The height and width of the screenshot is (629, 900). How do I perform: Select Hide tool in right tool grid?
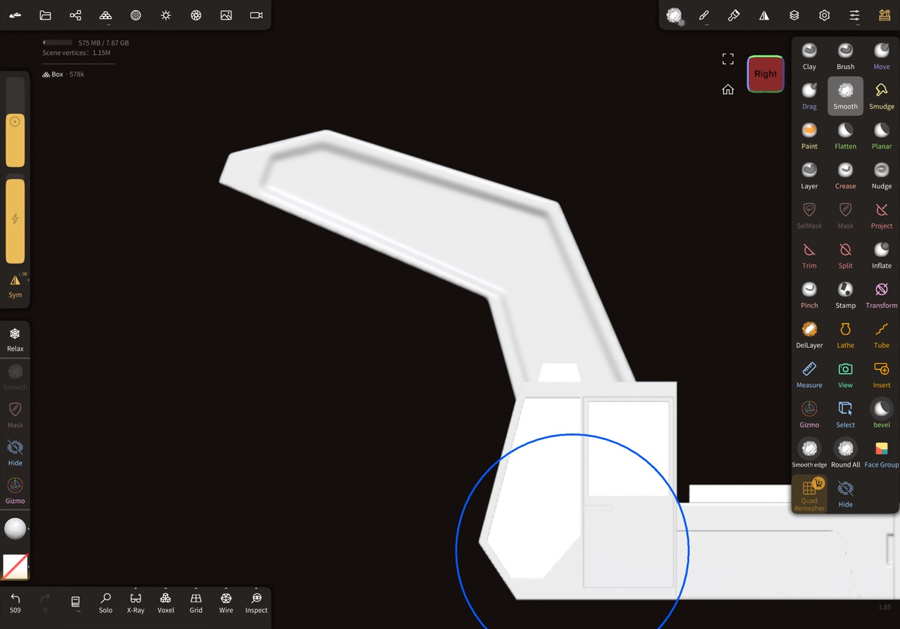point(845,494)
